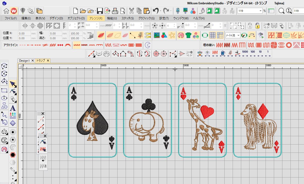Close the floating run stitch palette

pos(43,114)
